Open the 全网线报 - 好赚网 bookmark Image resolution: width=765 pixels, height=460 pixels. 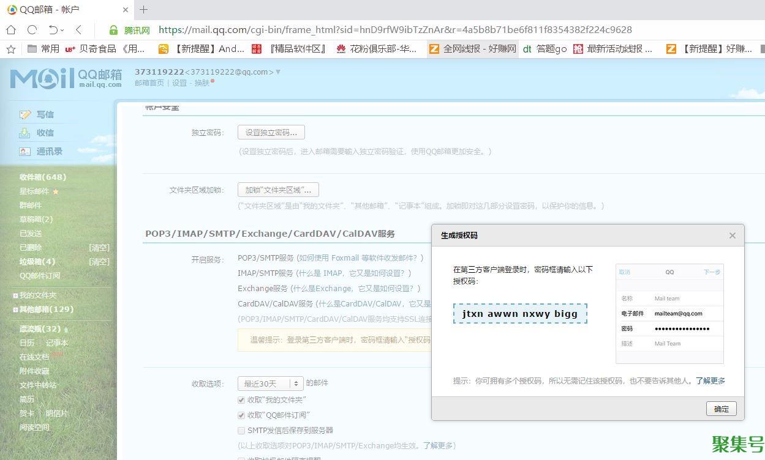tap(472, 49)
